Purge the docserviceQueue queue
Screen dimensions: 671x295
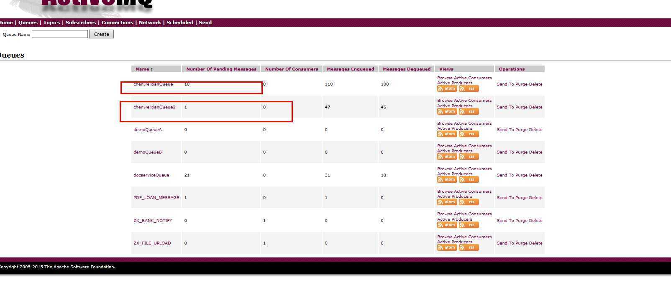[x=521, y=175]
